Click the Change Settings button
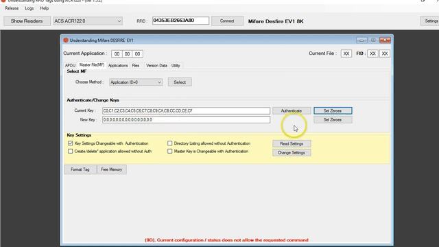 click(292, 152)
